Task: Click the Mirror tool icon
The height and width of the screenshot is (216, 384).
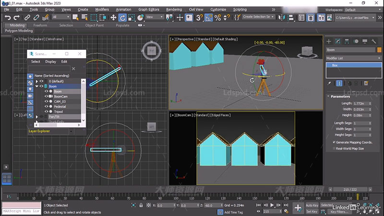Action: point(282,17)
